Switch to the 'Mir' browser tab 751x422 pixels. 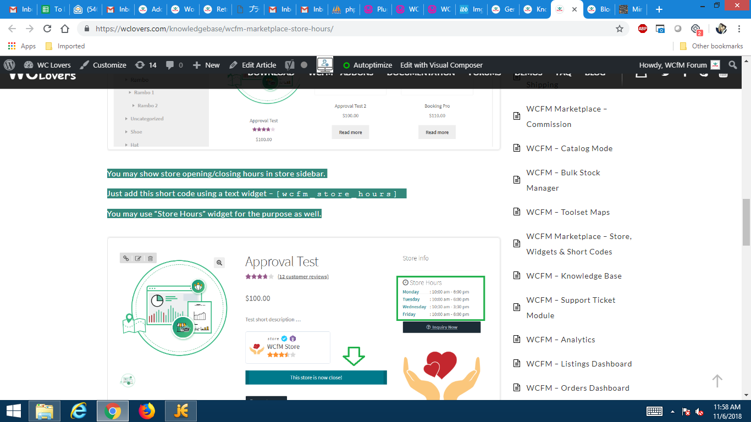631,9
